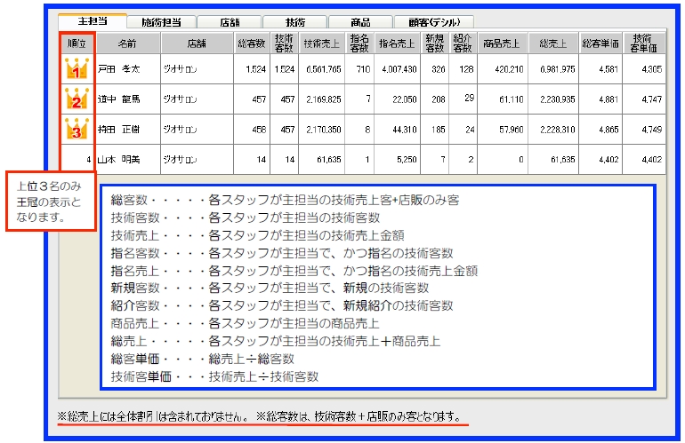Click the 指名売上 column header

point(397,42)
